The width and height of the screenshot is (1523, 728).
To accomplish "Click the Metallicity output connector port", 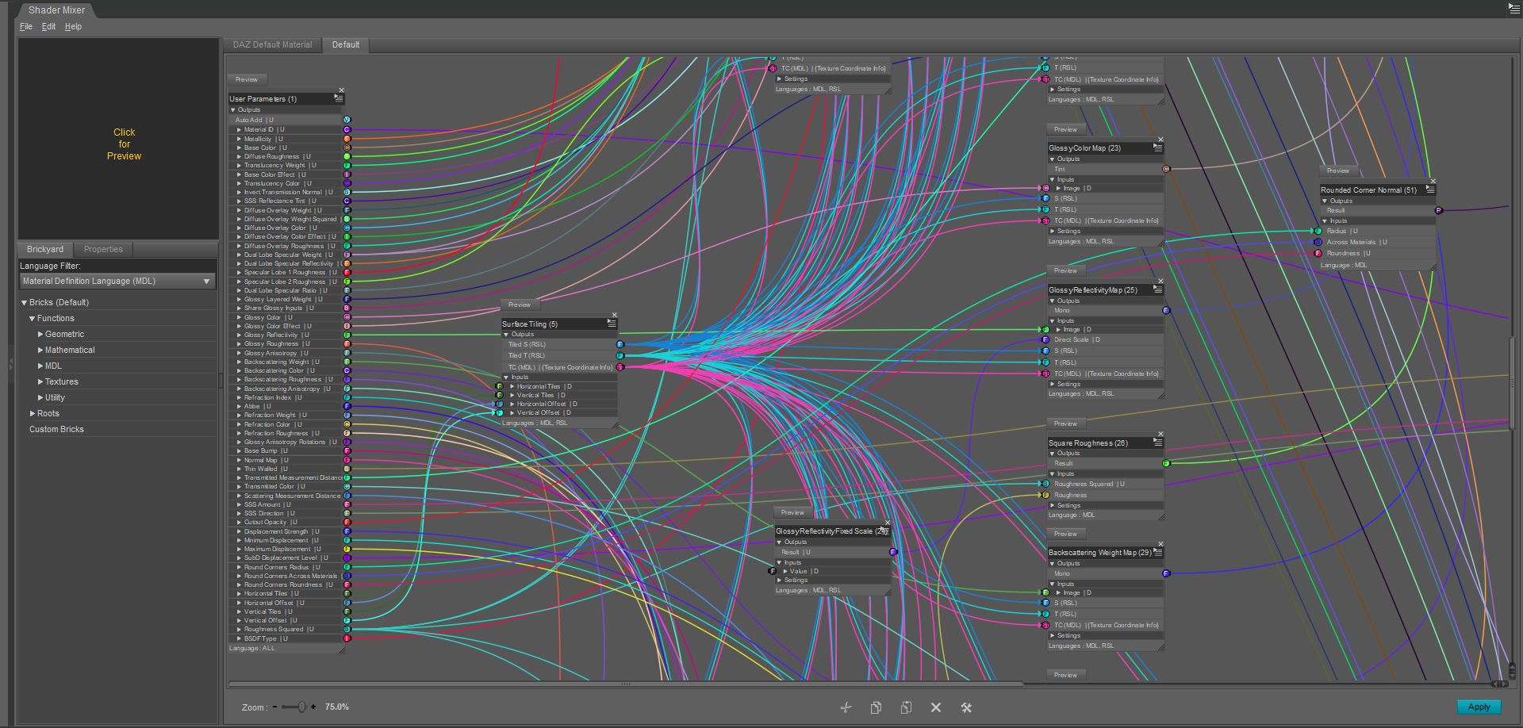I will click(347, 139).
